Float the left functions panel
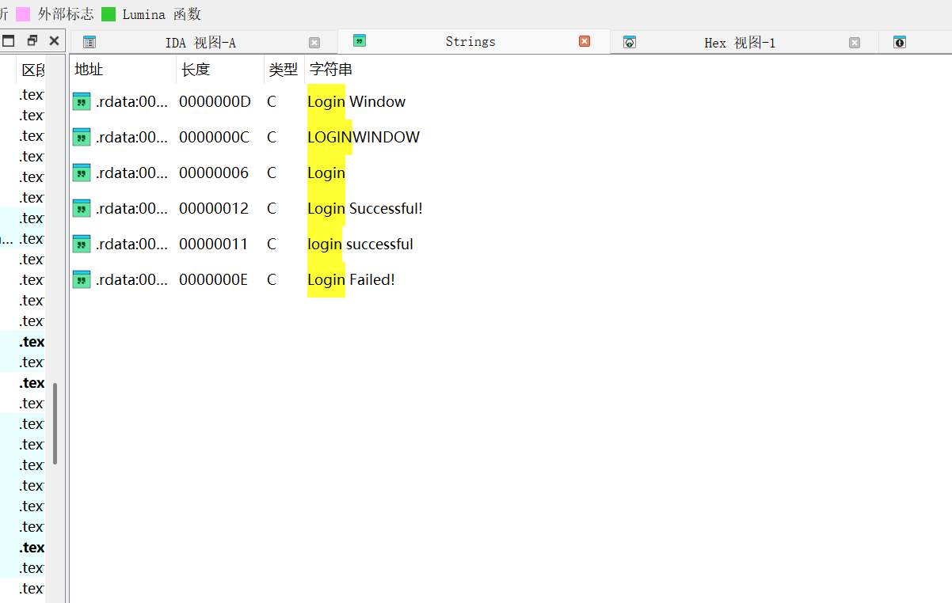The image size is (952, 603). click(x=32, y=41)
